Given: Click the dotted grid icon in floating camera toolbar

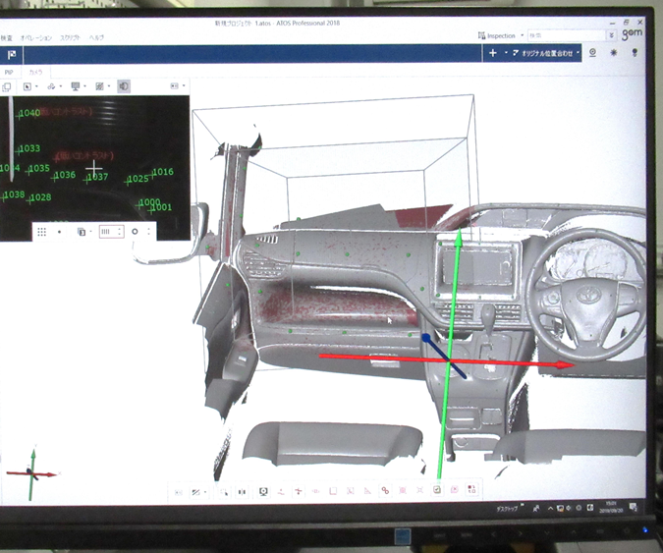Looking at the screenshot, I should point(41,232).
